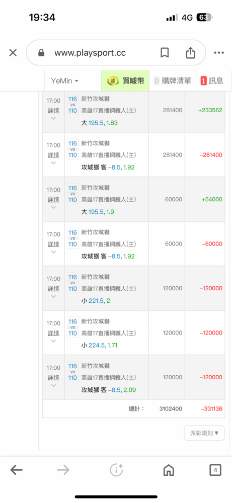Open the 訊息 tab with 1 notification
This screenshot has width=232, height=503.
click(x=213, y=81)
